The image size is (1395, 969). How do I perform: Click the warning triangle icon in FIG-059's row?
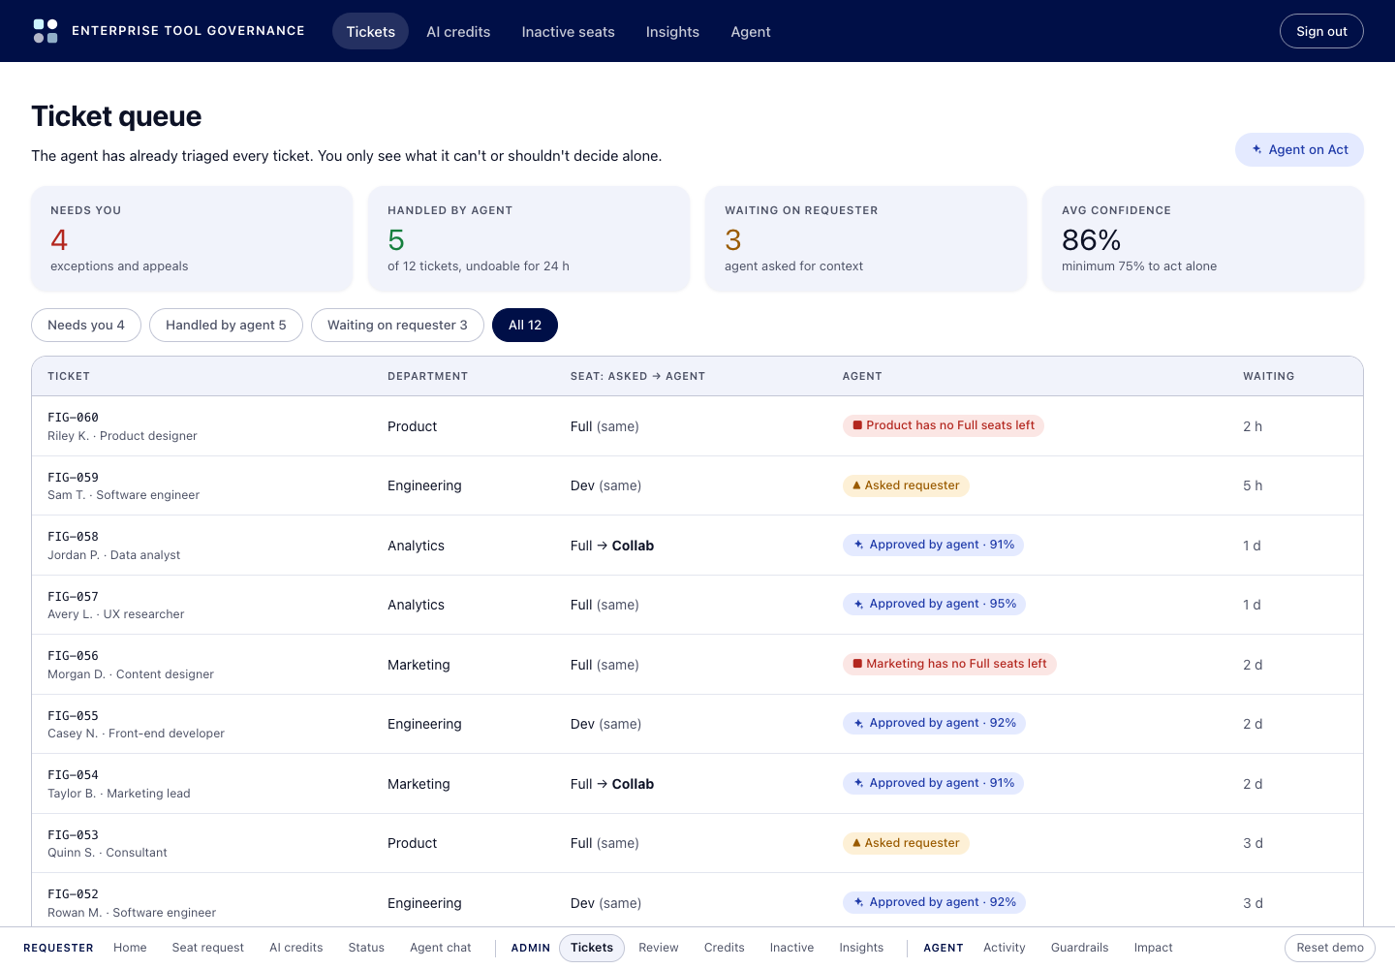(x=856, y=485)
